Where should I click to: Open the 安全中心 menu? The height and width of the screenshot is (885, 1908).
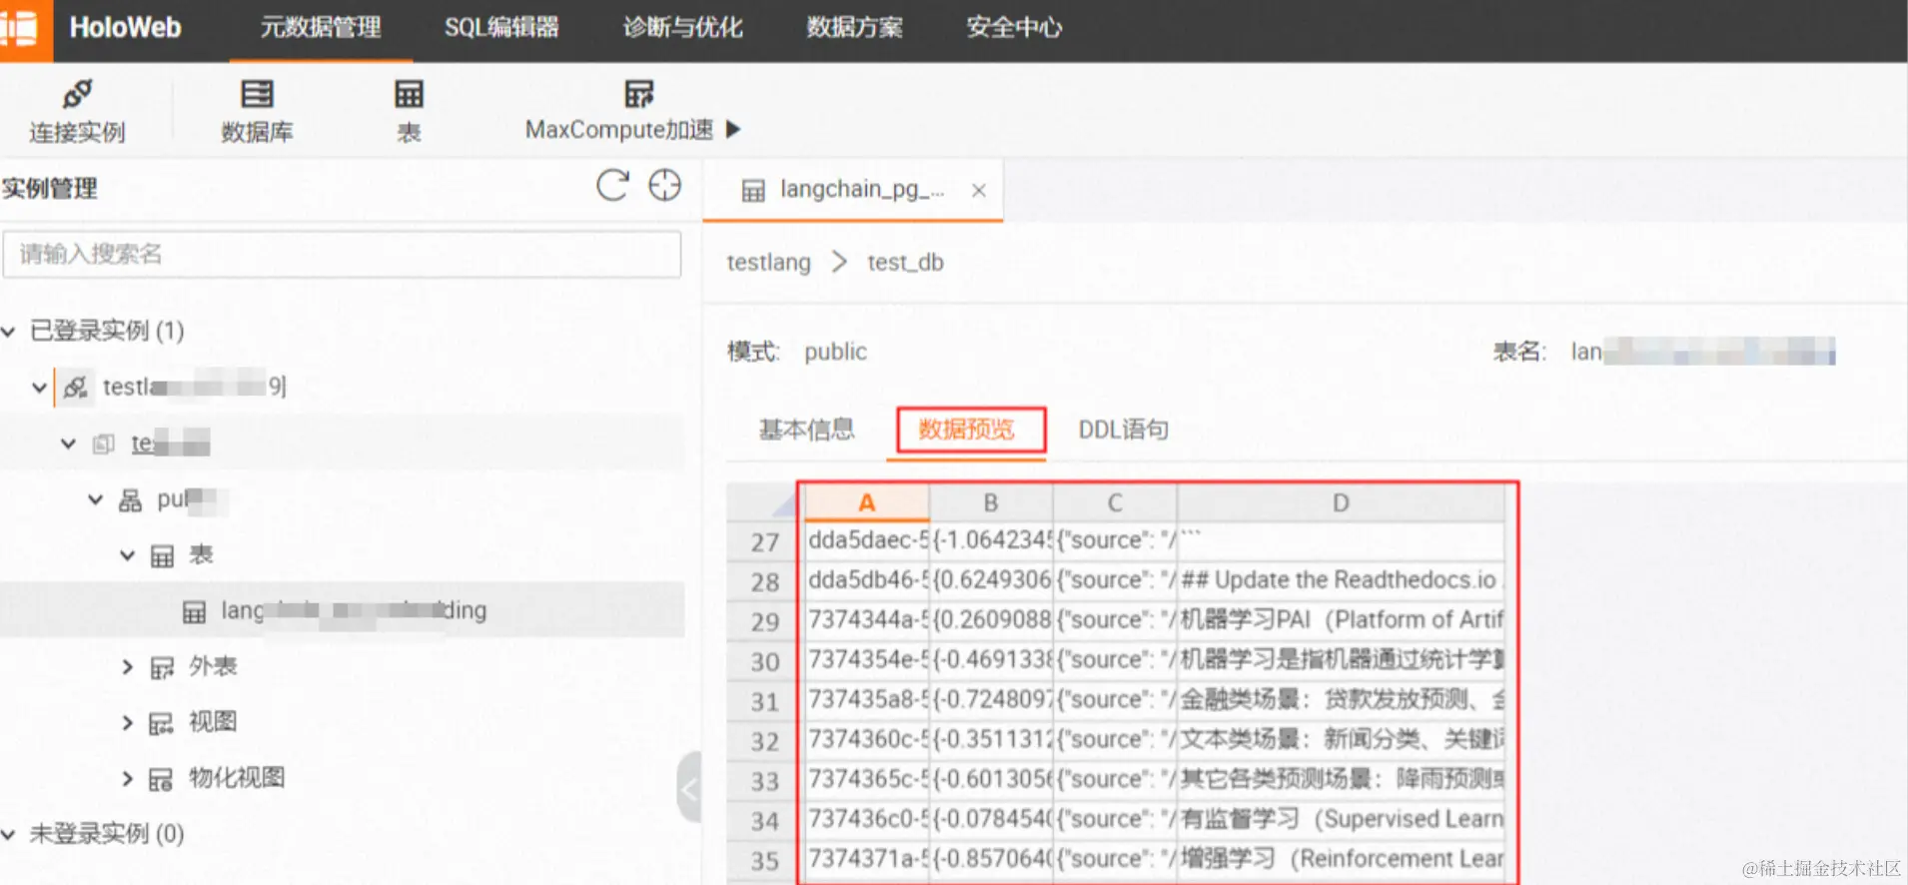pos(1014,28)
